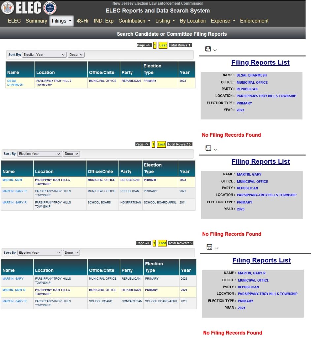Expand the Listing menu
The width and height of the screenshot is (315, 338).
[165, 21]
